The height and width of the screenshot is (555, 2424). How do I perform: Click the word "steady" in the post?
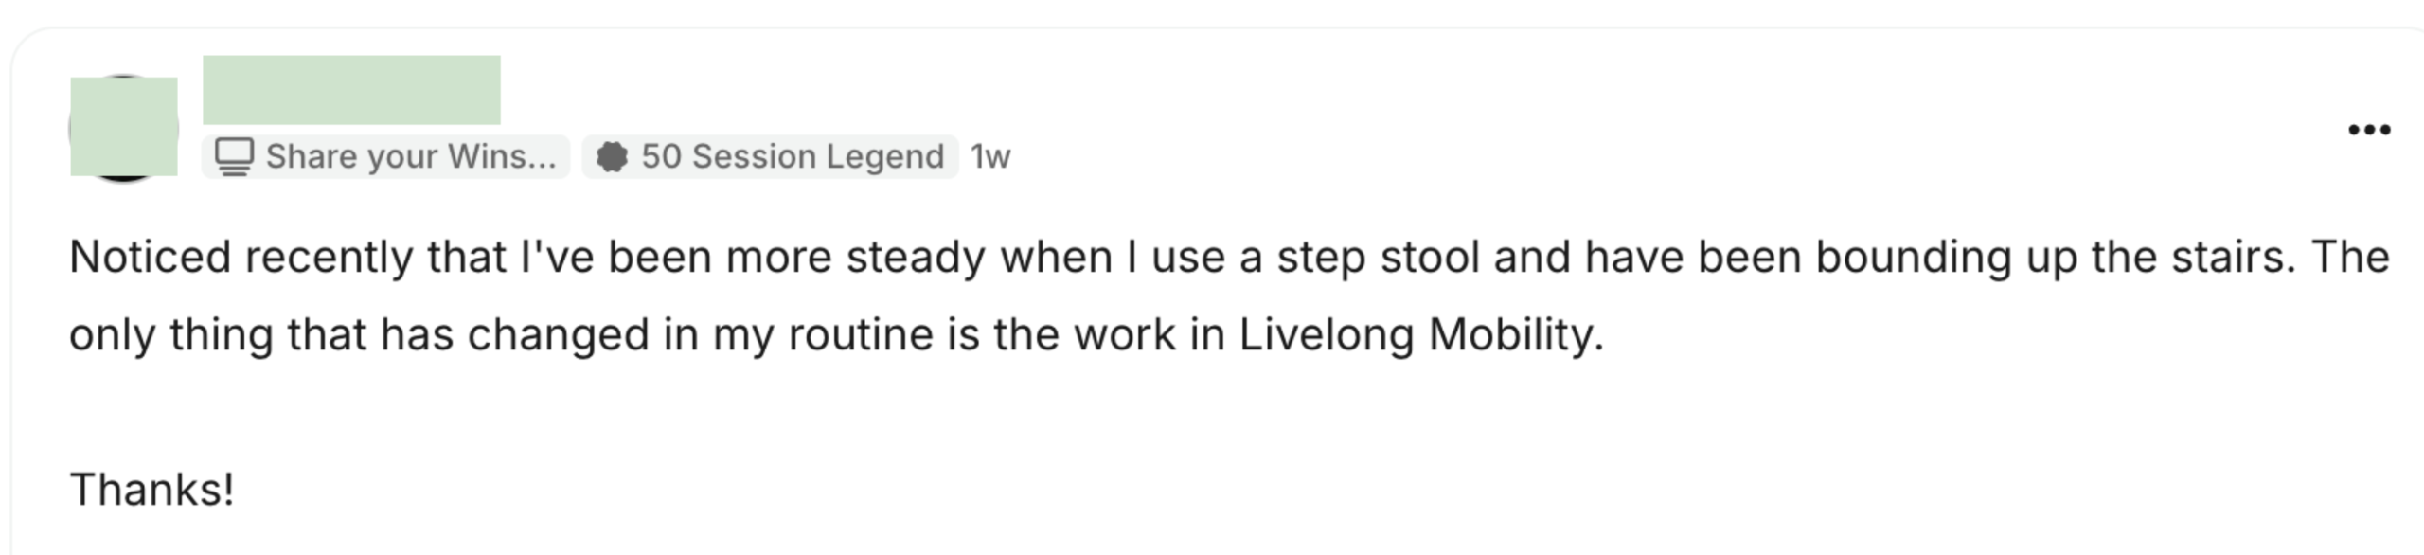point(915,258)
